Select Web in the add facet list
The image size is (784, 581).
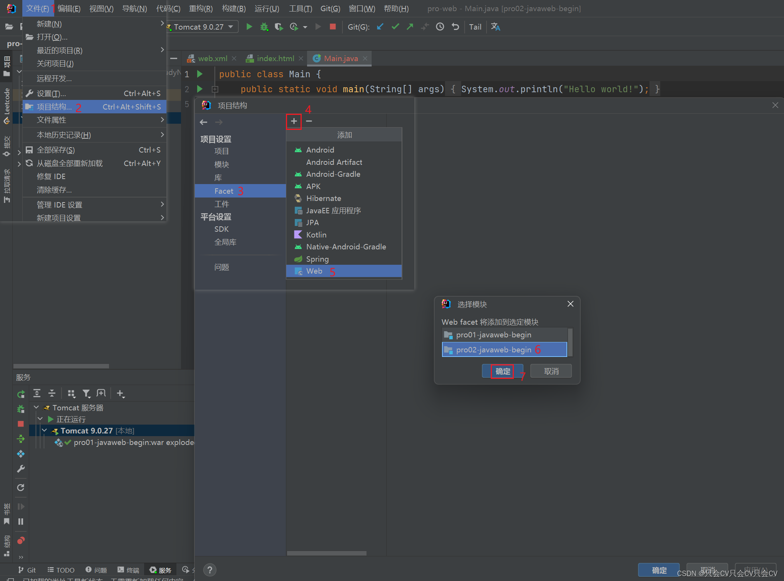click(344, 271)
